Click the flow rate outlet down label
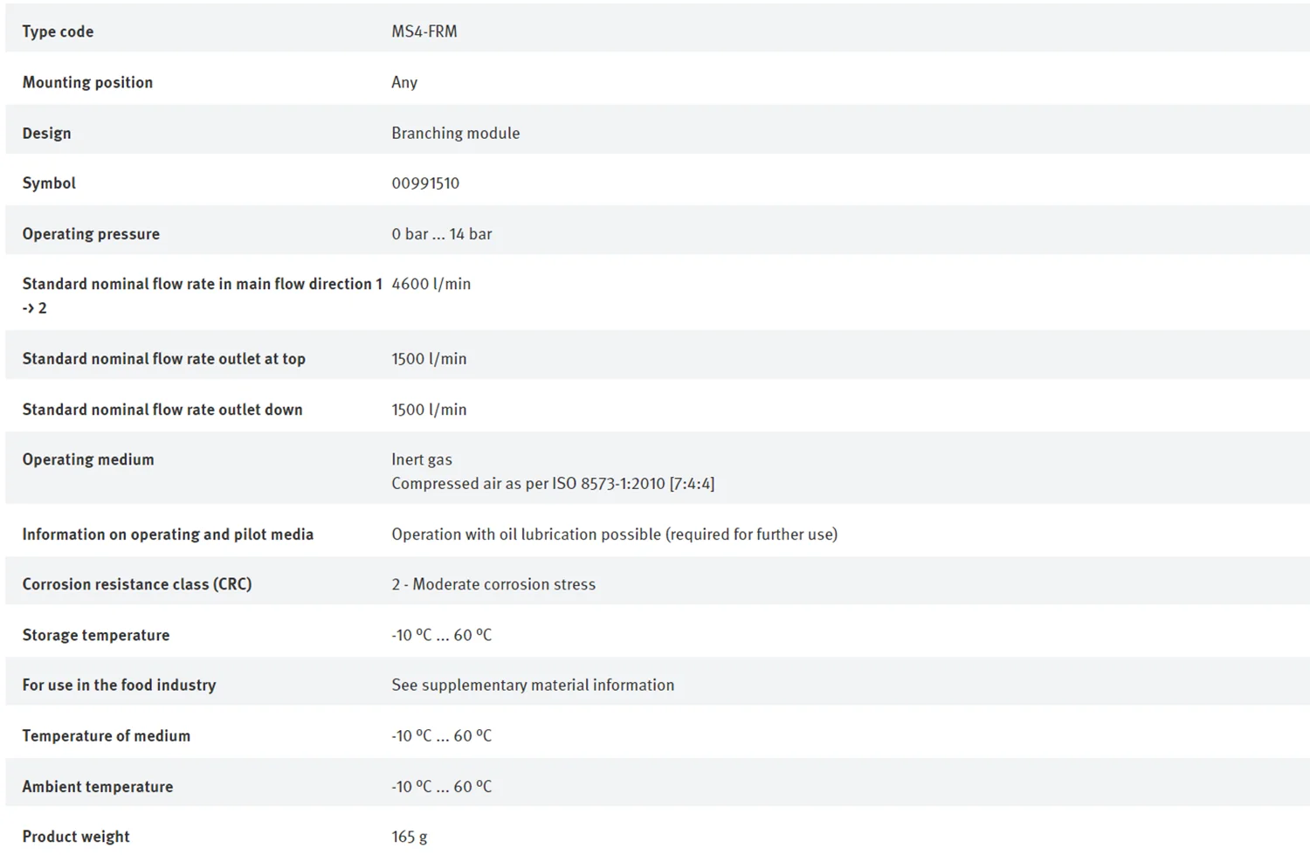 tap(162, 410)
